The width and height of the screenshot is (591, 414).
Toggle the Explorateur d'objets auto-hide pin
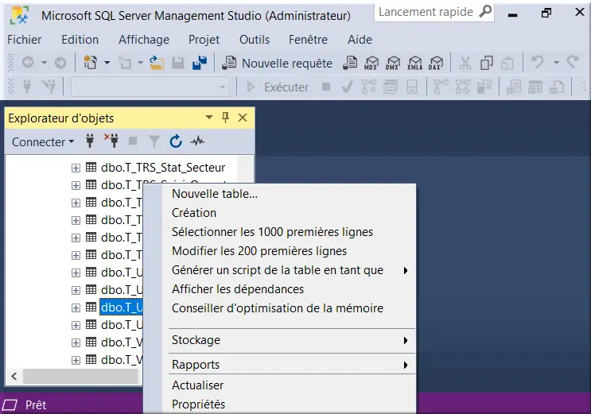[x=225, y=118]
